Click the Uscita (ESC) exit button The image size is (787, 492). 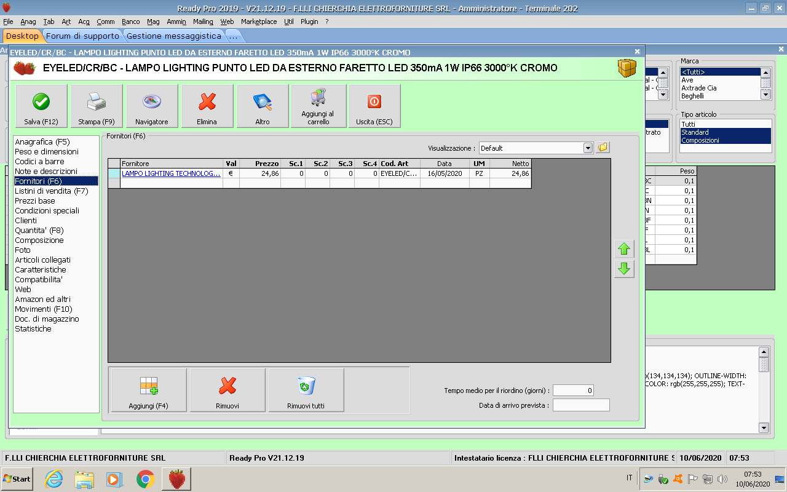374,106
